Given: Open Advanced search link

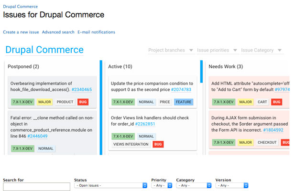Looking at the screenshot, I should click(58, 32).
